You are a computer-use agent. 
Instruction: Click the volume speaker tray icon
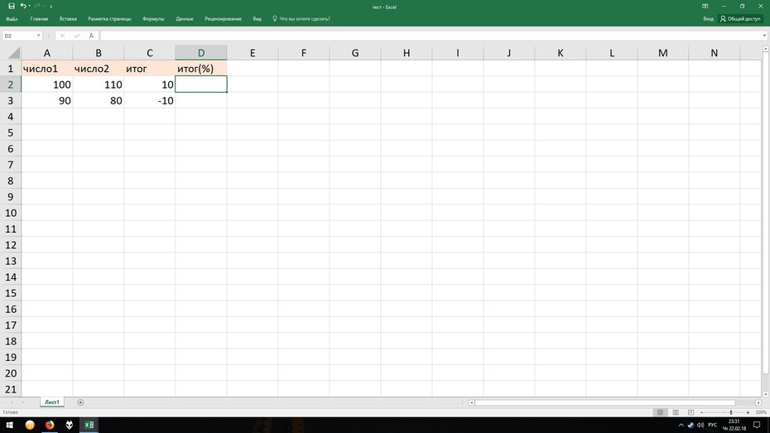point(700,426)
